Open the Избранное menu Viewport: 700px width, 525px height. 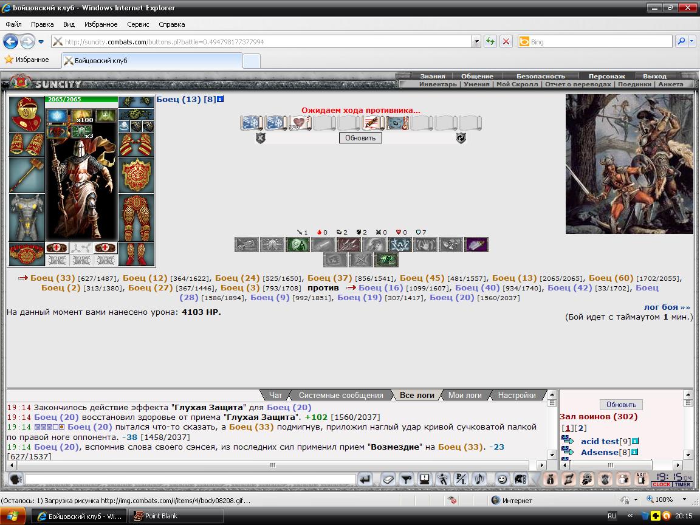(x=101, y=24)
